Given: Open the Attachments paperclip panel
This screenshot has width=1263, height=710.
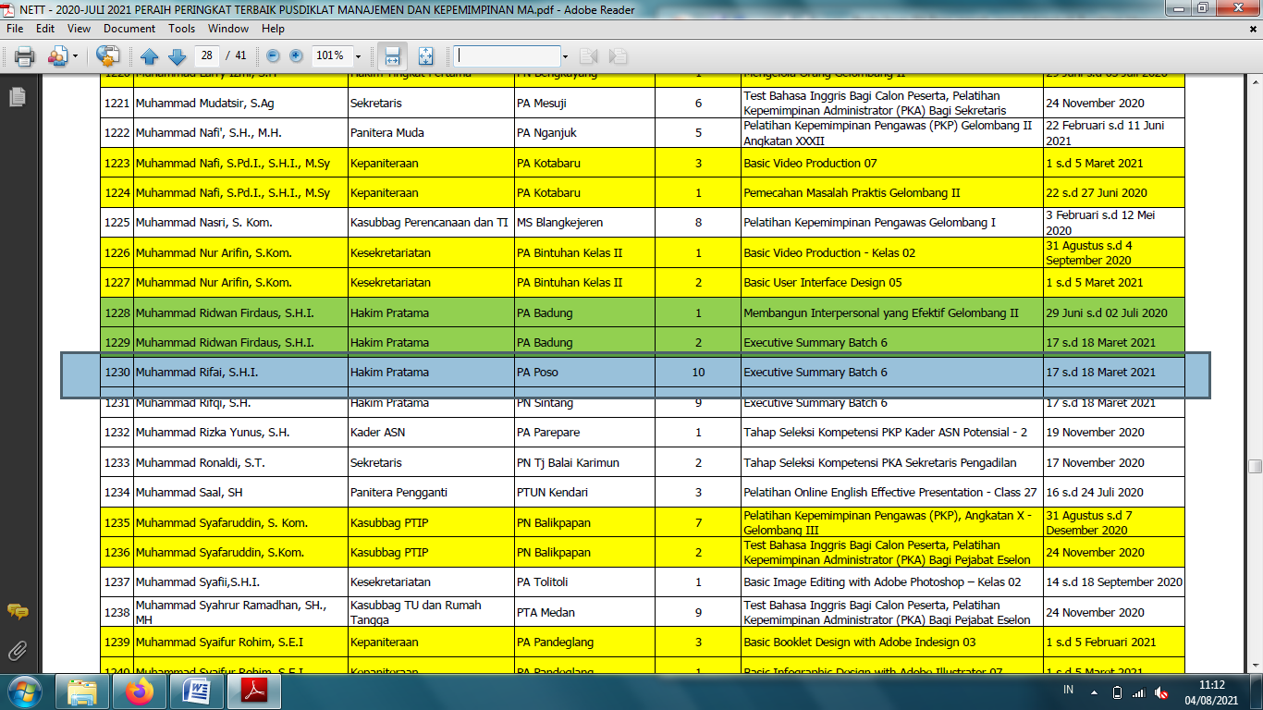Looking at the screenshot, I should 17,650.
